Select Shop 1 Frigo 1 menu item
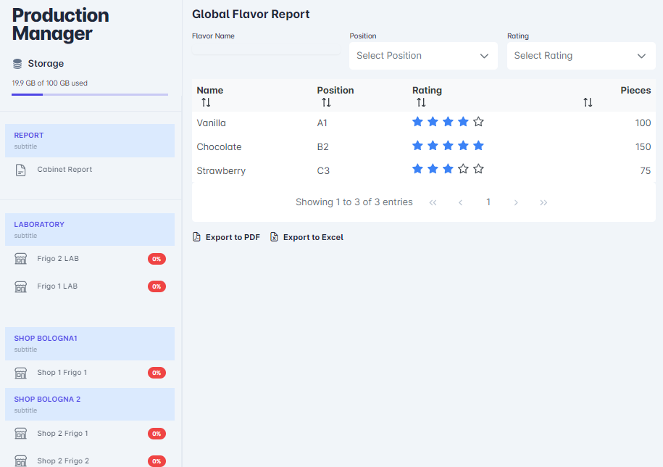This screenshot has width=663, height=467. click(62, 373)
